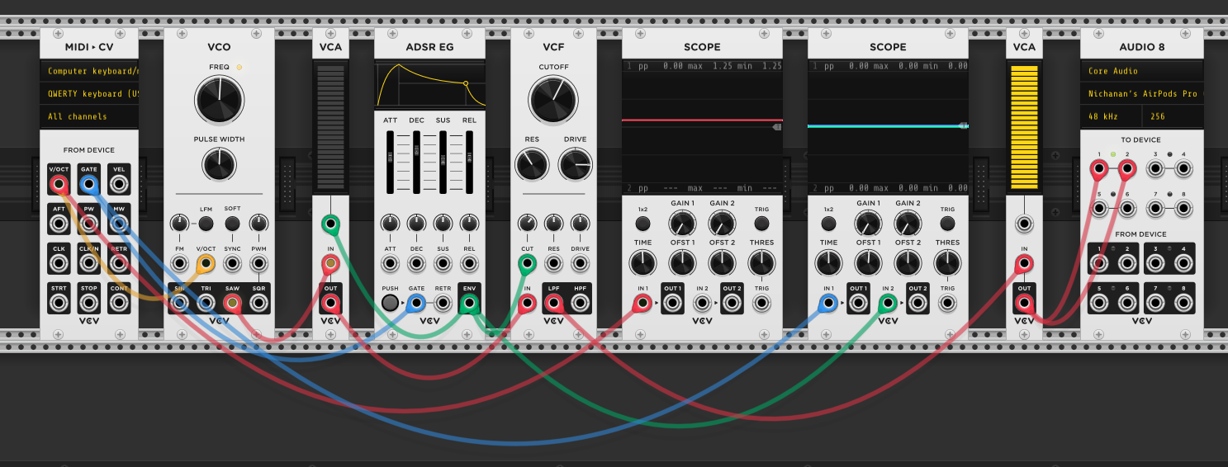The image size is (1228, 467).
Task: Click the GATE input jack on ADSR EG
Action: pos(416,304)
